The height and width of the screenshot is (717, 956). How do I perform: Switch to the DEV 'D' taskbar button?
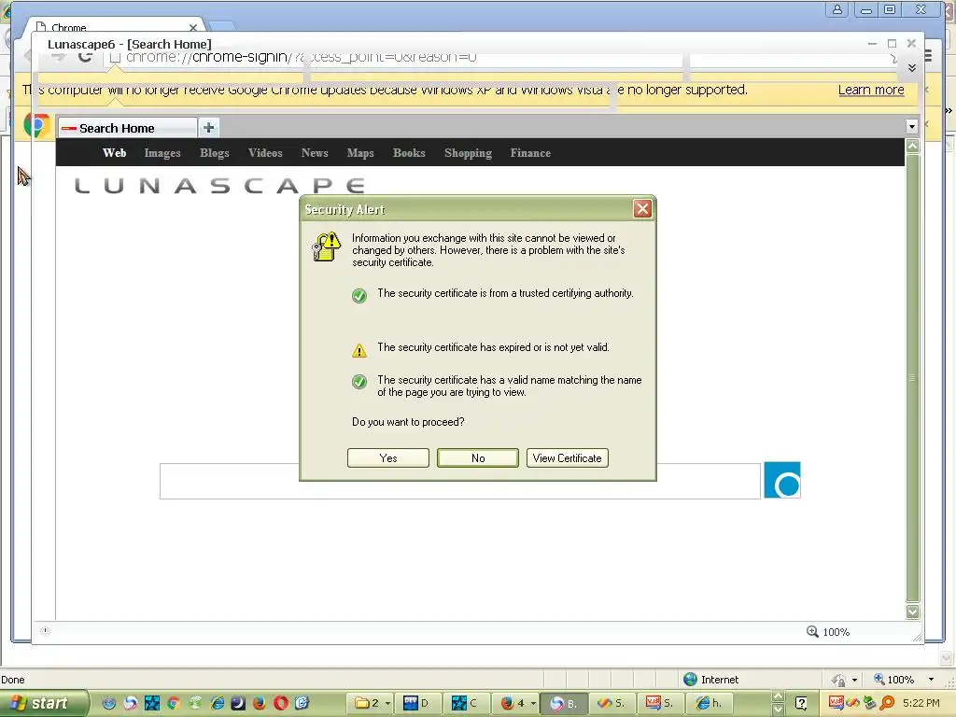[x=417, y=703]
